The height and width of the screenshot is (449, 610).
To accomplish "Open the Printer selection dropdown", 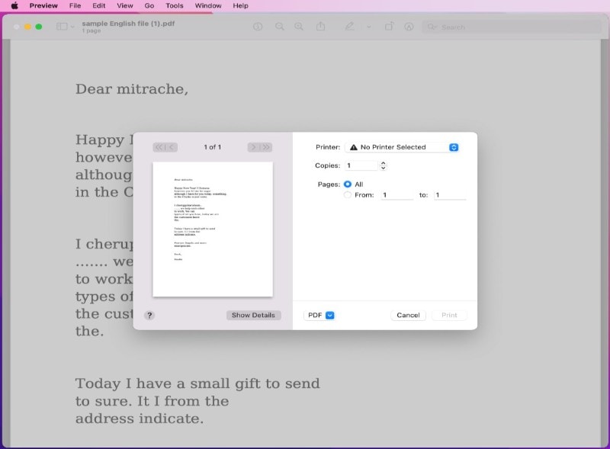I will tap(403, 147).
